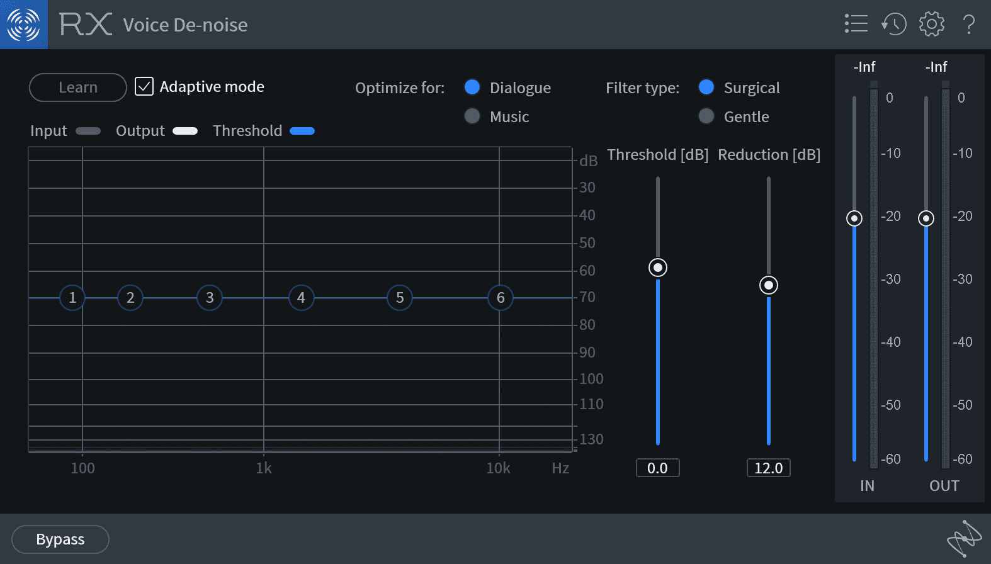The image size is (991, 564).
Task: Click the Reduction value field 12.0
Action: coord(769,468)
